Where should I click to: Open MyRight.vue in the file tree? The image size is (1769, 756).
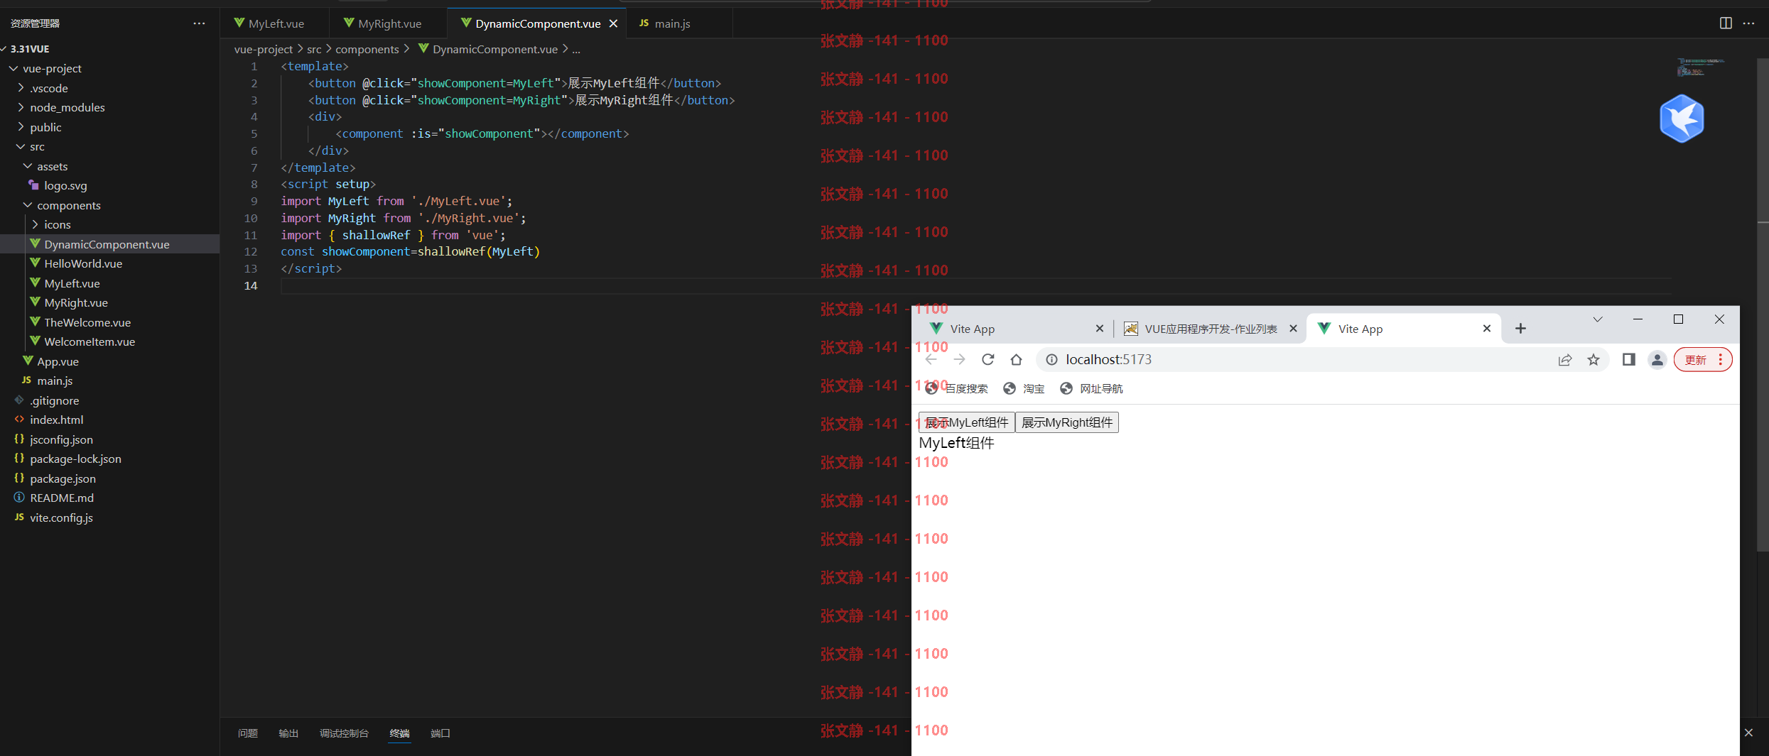pos(110,302)
